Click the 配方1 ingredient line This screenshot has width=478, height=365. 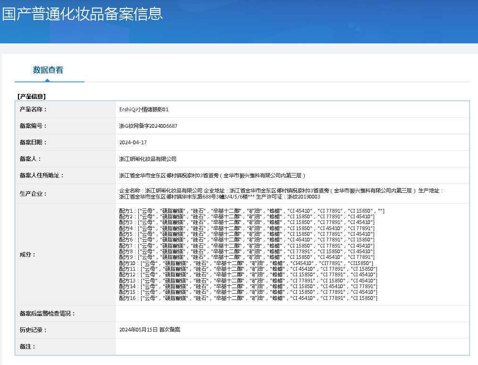coord(252,211)
